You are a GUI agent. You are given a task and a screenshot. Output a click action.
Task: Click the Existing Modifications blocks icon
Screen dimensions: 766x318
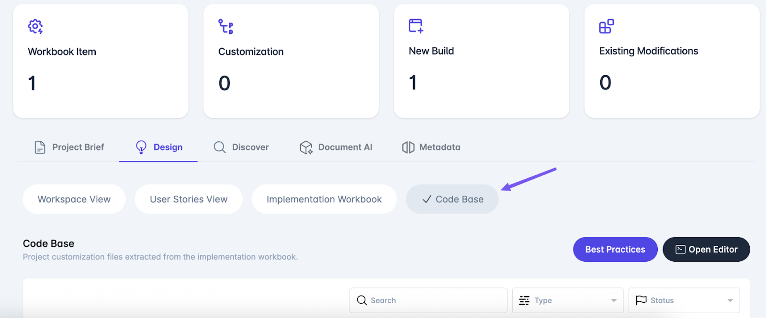pyautogui.click(x=606, y=26)
